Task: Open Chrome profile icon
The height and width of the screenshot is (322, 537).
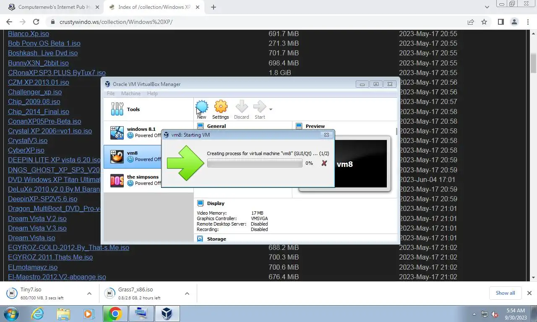Action: click(x=514, y=22)
